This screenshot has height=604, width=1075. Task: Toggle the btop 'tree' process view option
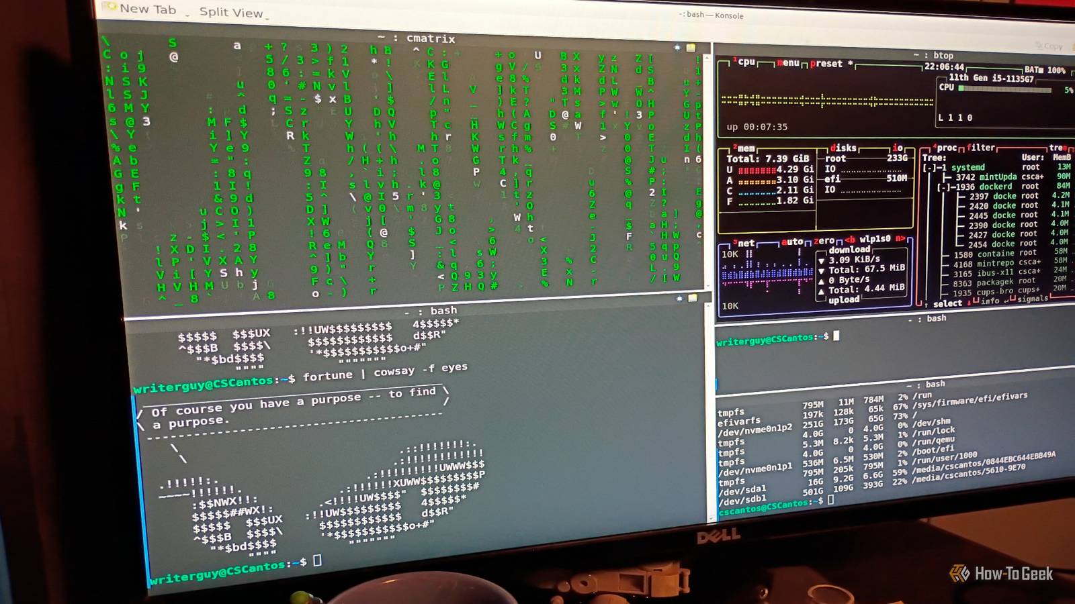click(x=1058, y=148)
